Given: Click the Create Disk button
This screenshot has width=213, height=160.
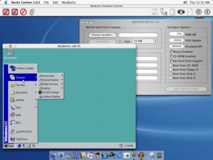Looking at the screenshot, I should coord(103,42).
